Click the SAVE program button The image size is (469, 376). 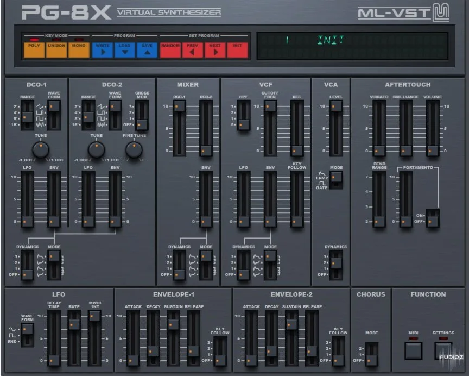(147, 50)
